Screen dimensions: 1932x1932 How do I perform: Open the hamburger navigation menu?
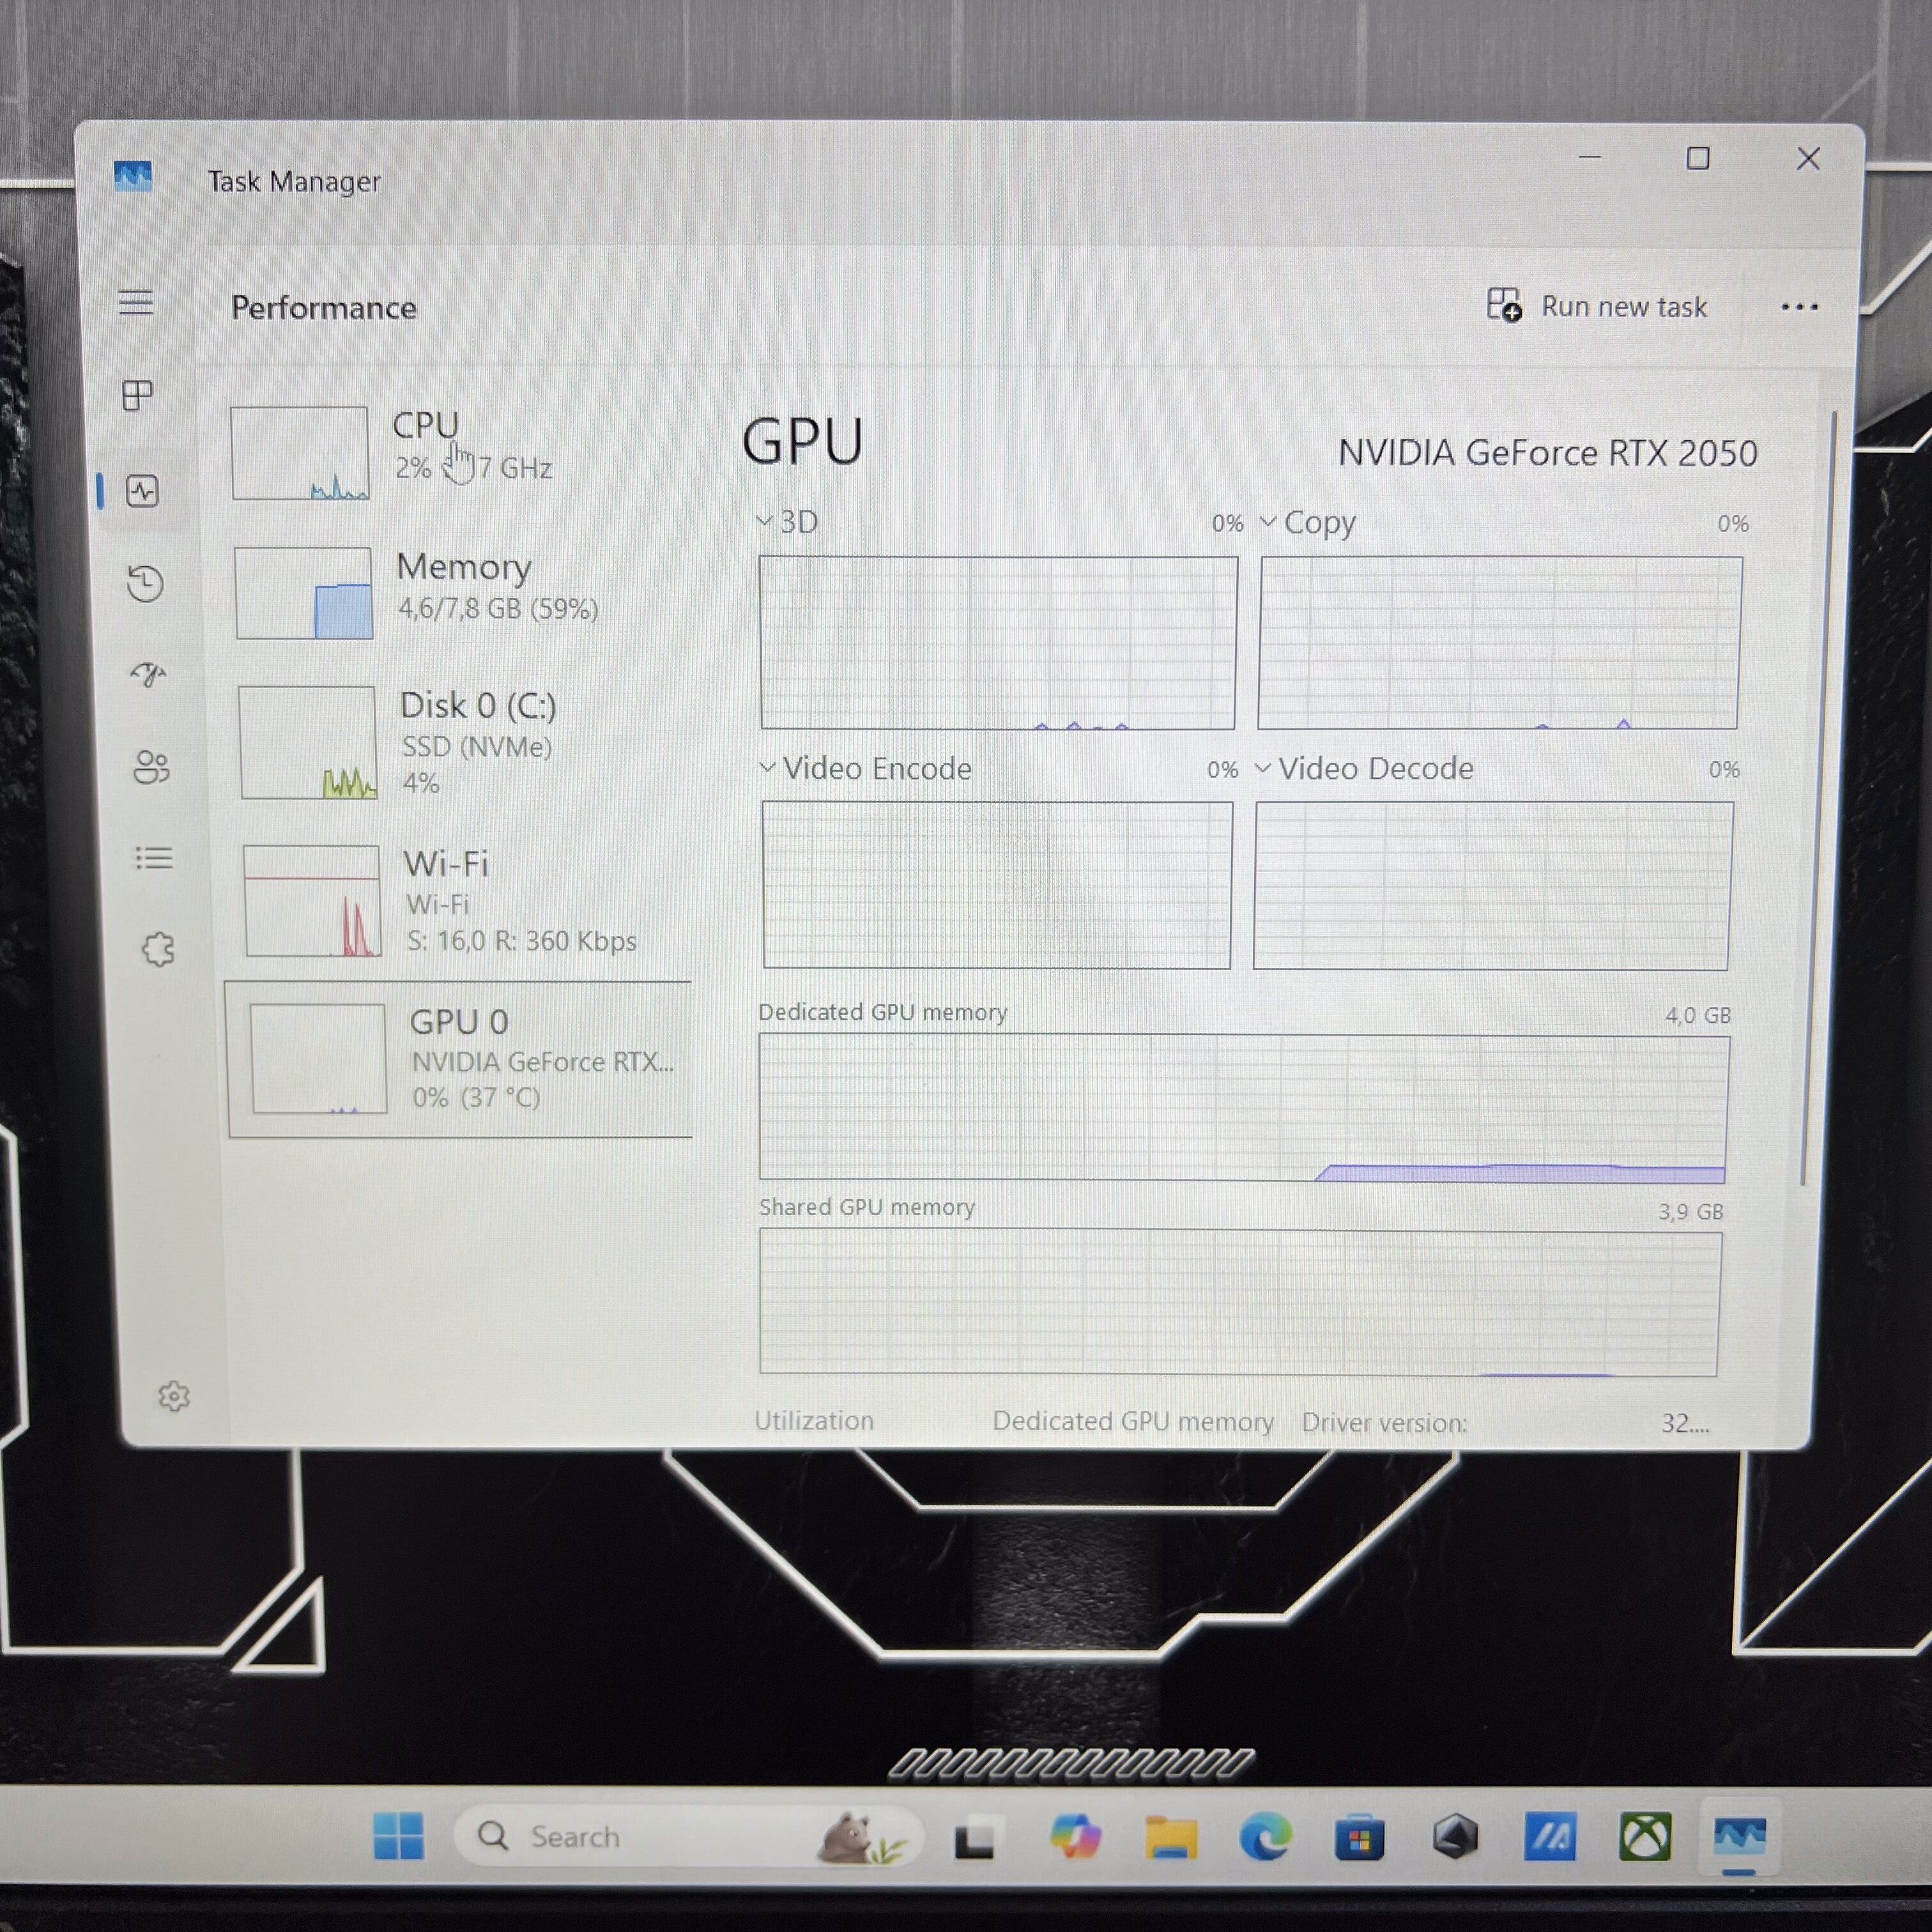tap(136, 302)
